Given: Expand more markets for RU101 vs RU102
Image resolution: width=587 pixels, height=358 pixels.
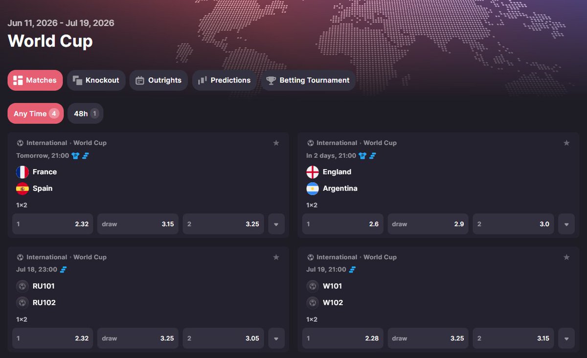Looking at the screenshot, I should 276,338.
